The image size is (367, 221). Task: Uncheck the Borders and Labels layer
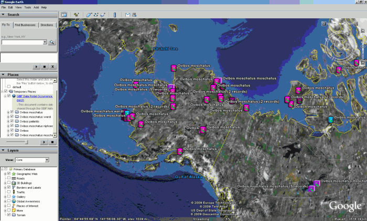tap(9, 188)
